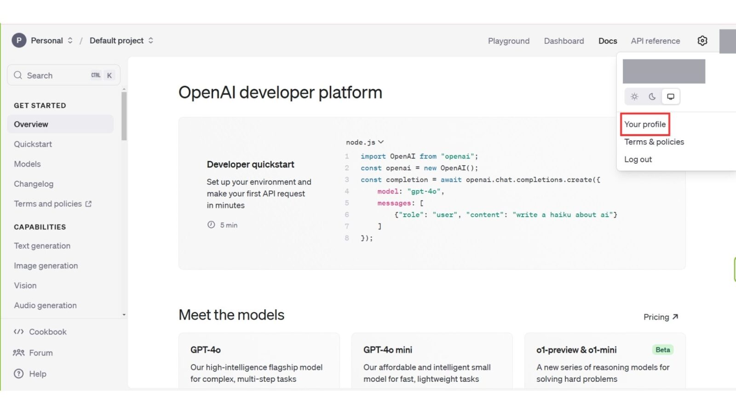Click the settings gear icon
The height and width of the screenshot is (414, 736).
click(702, 40)
